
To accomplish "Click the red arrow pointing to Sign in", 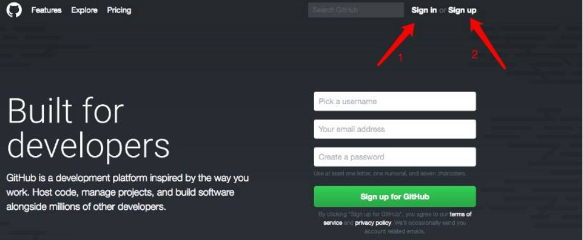I will (x=396, y=44).
